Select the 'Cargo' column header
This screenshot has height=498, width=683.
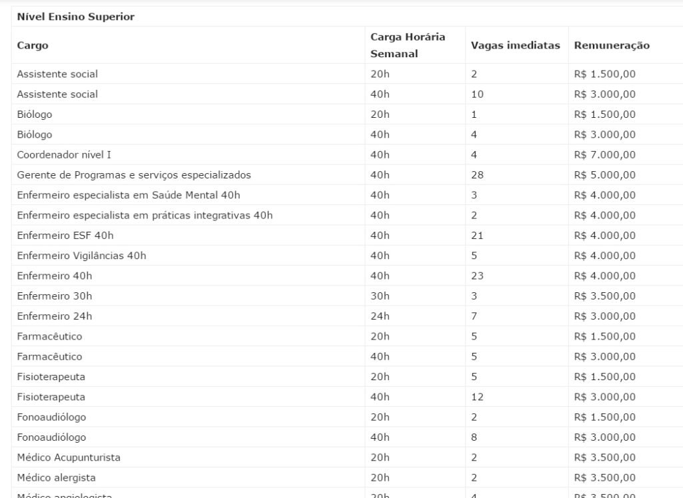[33, 45]
